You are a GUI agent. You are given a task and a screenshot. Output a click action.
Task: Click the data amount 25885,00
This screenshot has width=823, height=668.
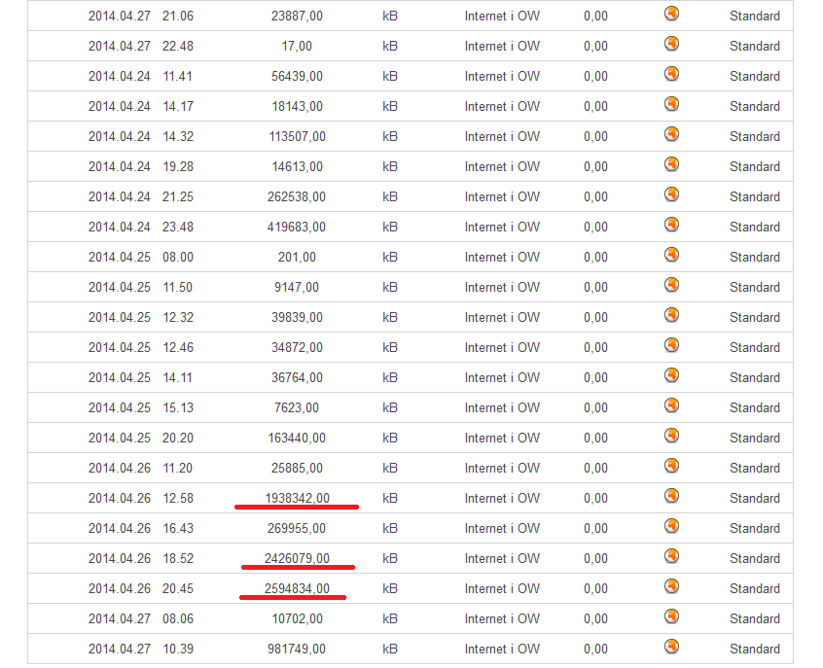click(x=297, y=469)
